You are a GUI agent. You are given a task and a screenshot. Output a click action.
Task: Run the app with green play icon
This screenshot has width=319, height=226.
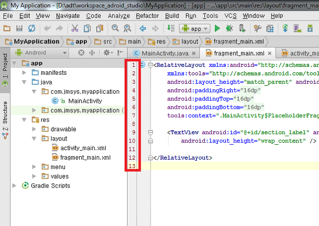217,28
